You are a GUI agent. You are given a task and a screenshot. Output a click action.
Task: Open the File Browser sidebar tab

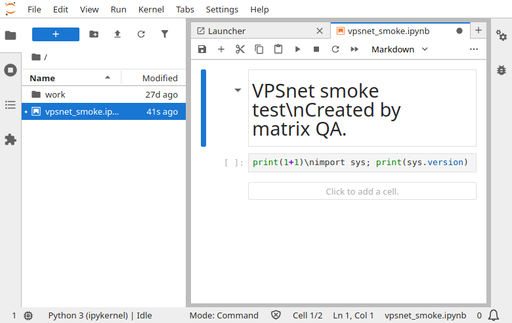[x=11, y=35]
